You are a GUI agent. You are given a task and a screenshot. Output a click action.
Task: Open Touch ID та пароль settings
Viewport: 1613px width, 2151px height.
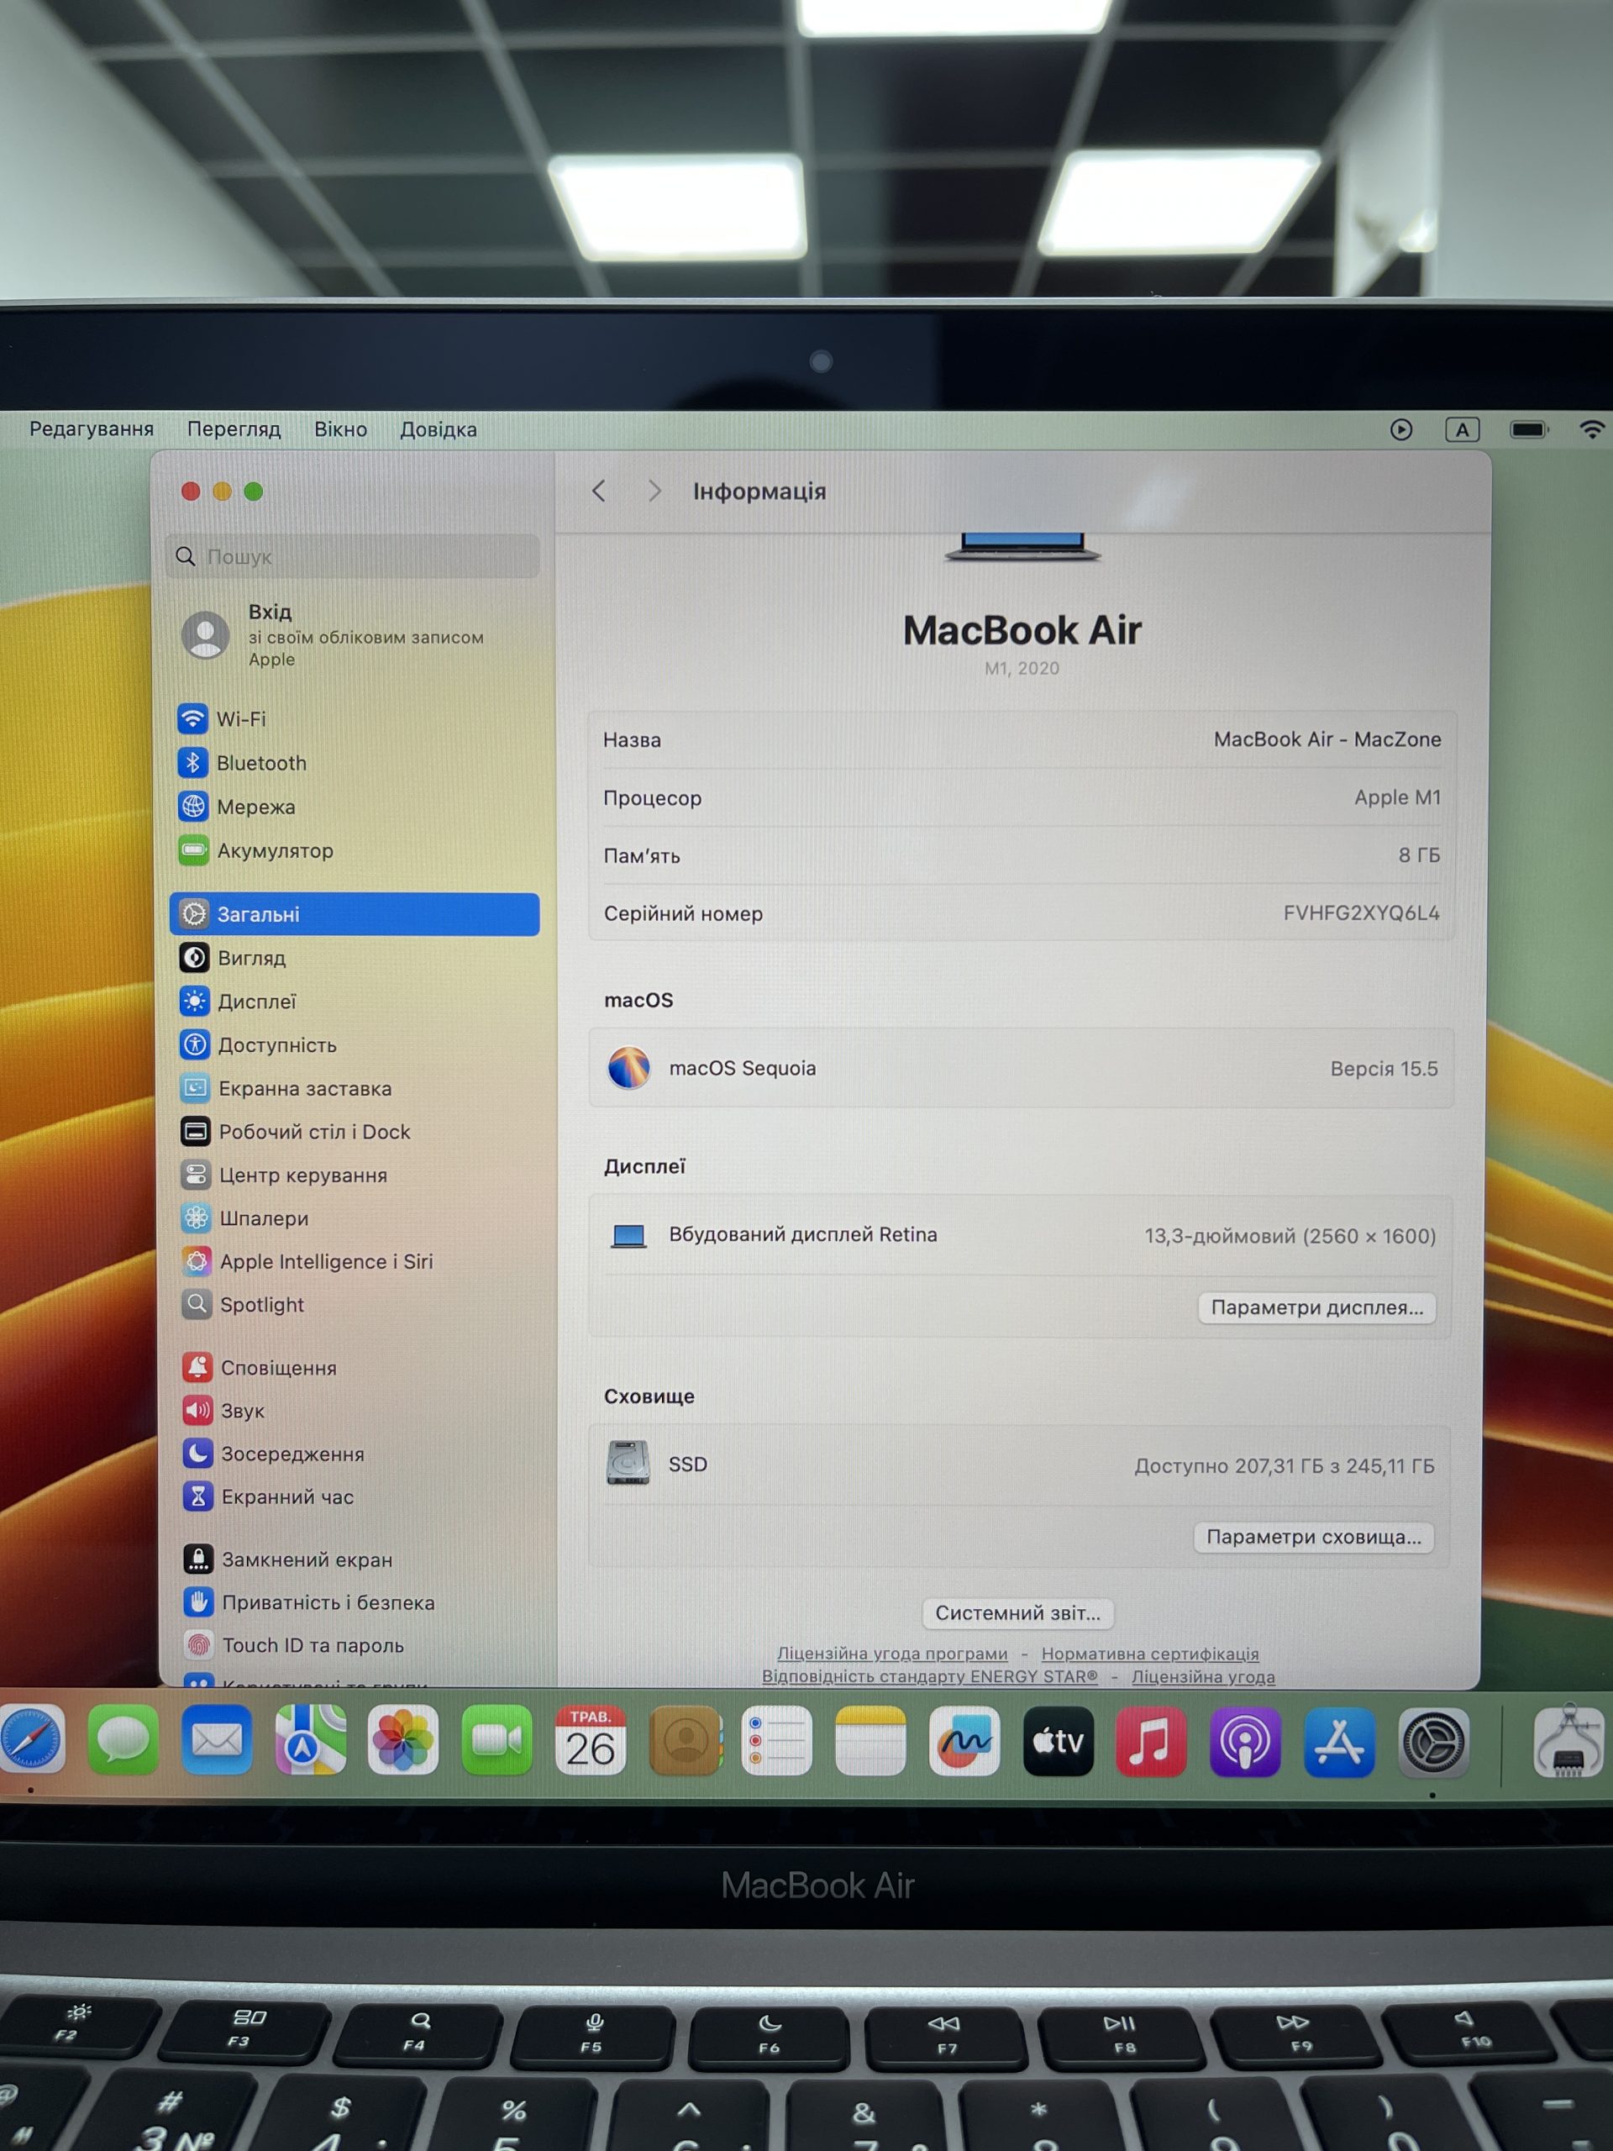point(294,1644)
